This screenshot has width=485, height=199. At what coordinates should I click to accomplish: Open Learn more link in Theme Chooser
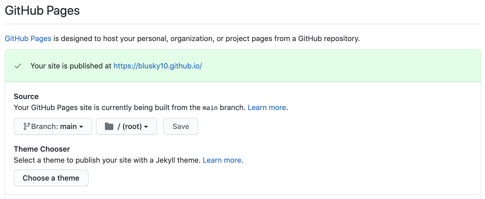[222, 160]
